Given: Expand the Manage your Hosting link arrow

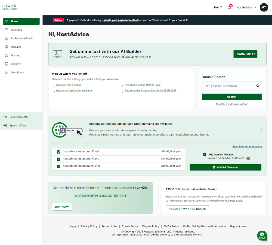Looking at the screenshot, I should [54, 86].
